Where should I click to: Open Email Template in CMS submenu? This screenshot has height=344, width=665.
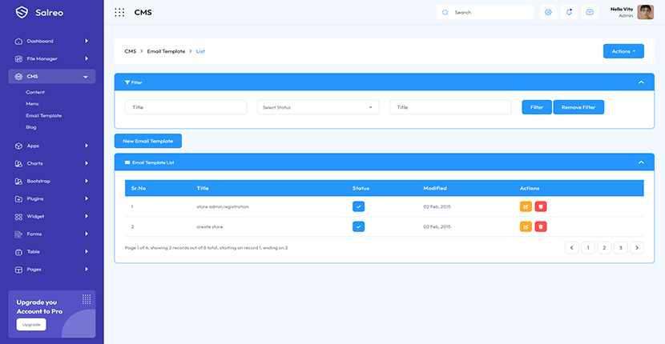(43, 115)
